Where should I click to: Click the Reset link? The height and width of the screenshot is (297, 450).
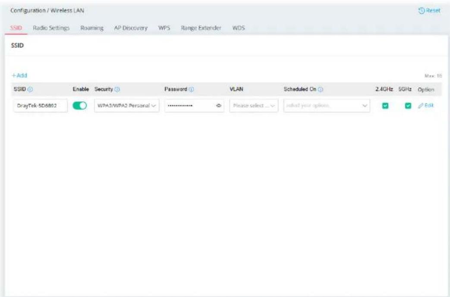429,11
